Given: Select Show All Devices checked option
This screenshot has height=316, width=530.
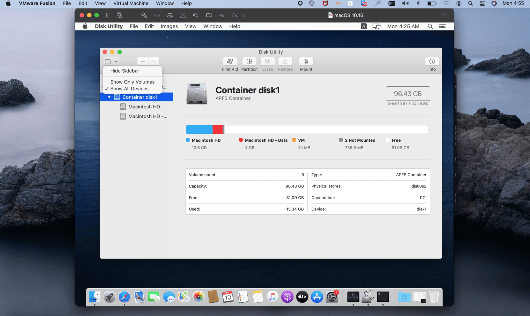Looking at the screenshot, I should coord(129,89).
